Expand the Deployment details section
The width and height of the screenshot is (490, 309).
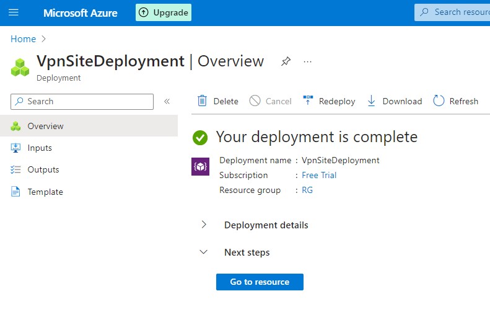tap(204, 225)
